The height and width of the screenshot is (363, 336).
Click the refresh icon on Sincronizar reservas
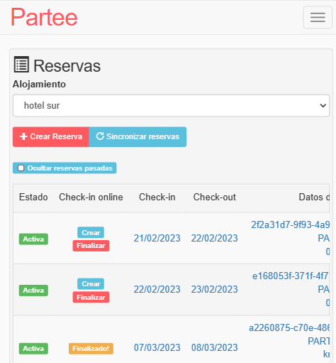[x=100, y=136]
